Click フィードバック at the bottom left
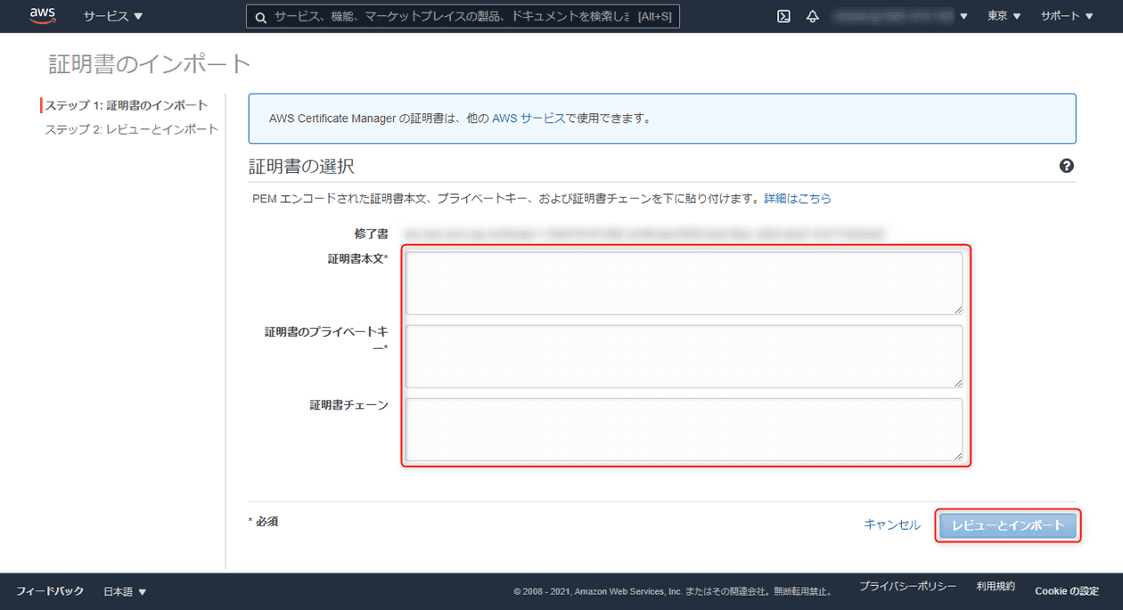The image size is (1123, 610). [x=49, y=590]
